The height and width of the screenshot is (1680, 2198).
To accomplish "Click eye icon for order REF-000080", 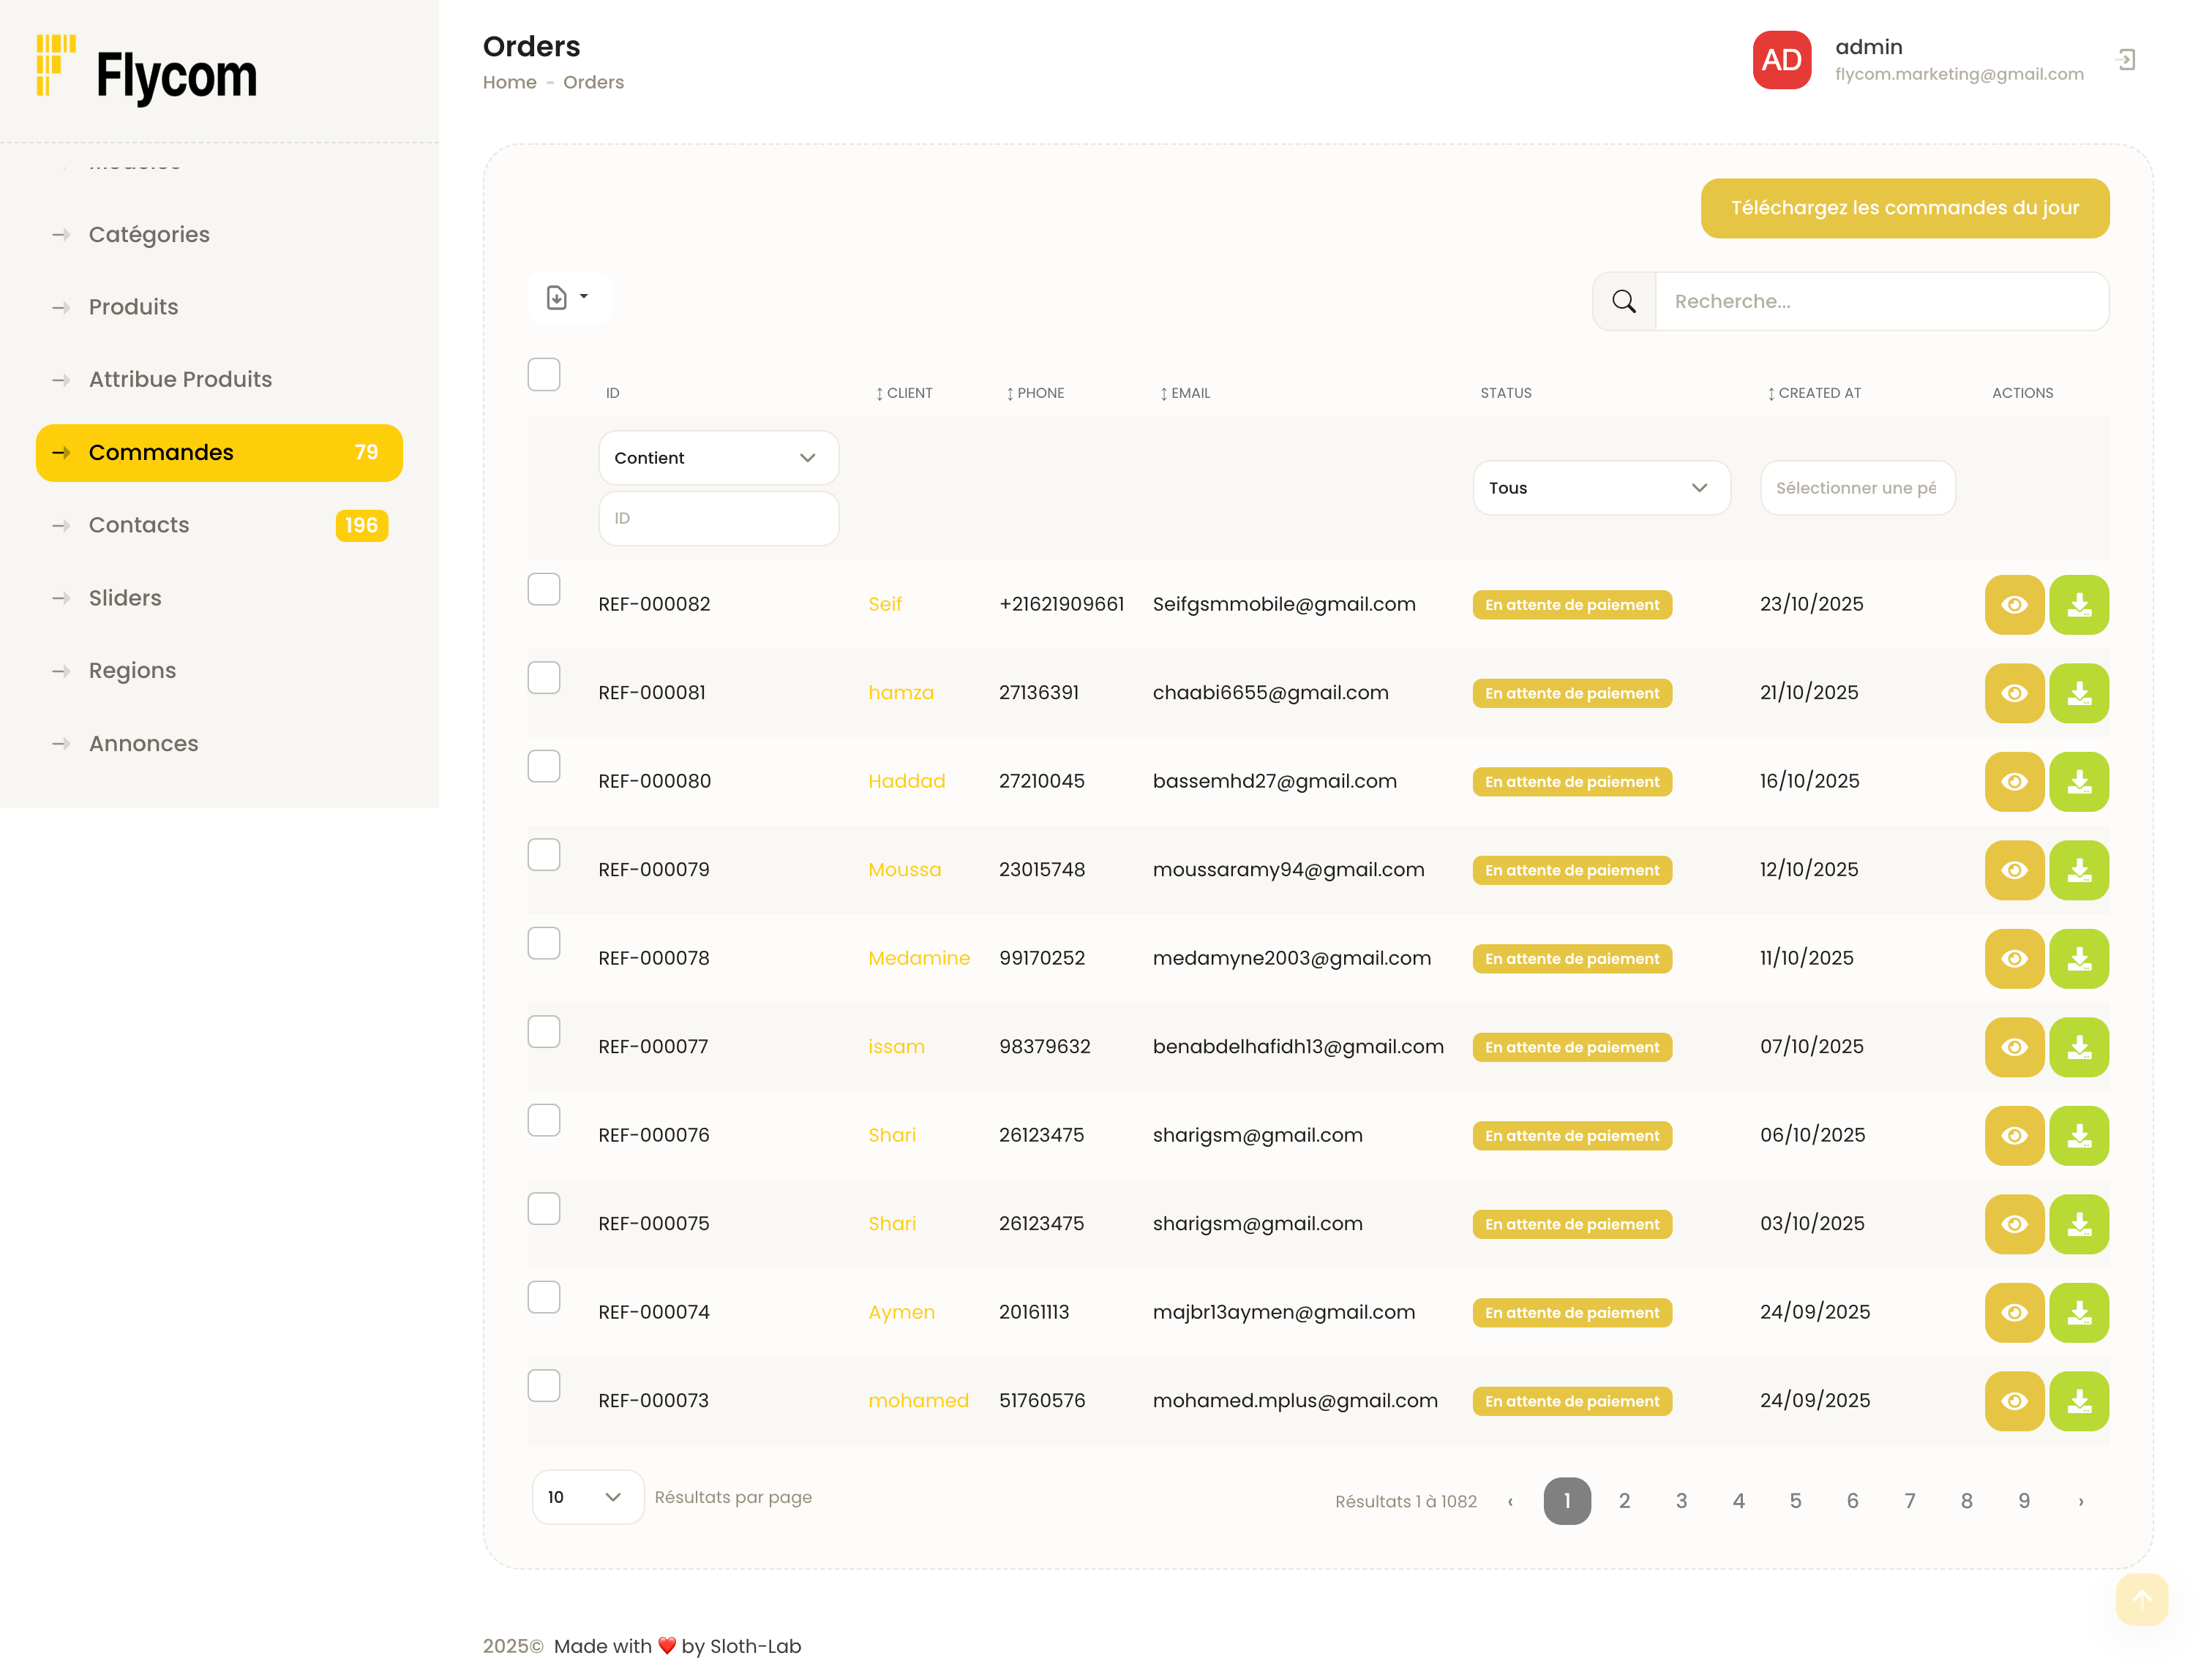I will tap(2014, 781).
